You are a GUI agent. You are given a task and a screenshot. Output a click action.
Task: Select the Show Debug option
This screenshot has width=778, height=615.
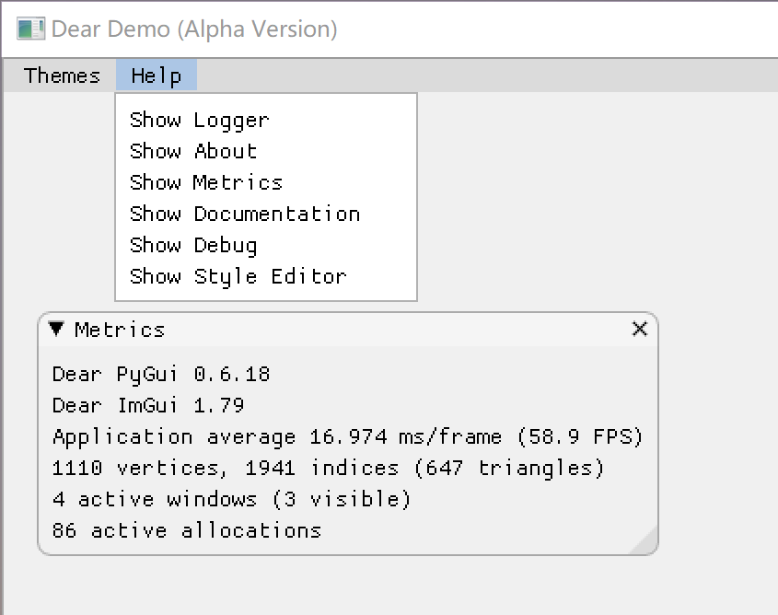click(x=193, y=245)
